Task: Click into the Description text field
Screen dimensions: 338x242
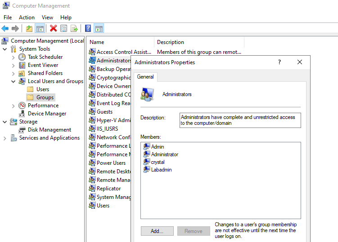Action: 240,120
